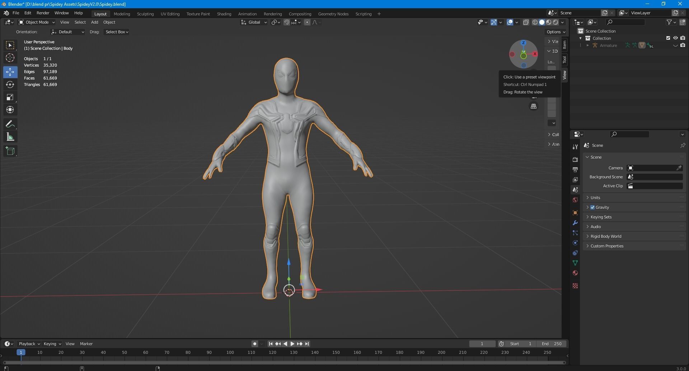The height and width of the screenshot is (371, 689).
Task: Select the Annotate pencil tool
Action: click(10, 124)
